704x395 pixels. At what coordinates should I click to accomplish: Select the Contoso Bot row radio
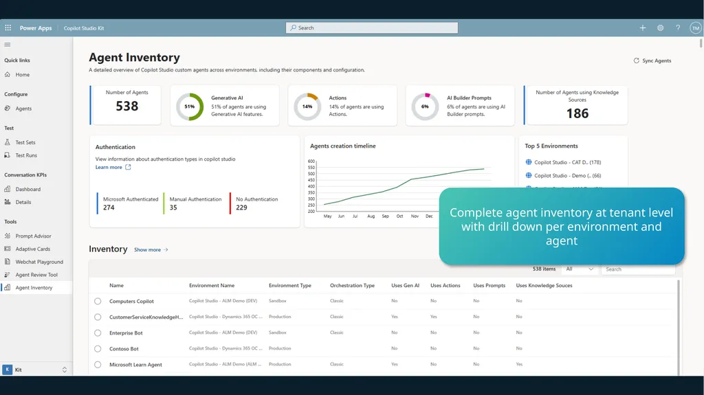pyautogui.click(x=98, y=349)
